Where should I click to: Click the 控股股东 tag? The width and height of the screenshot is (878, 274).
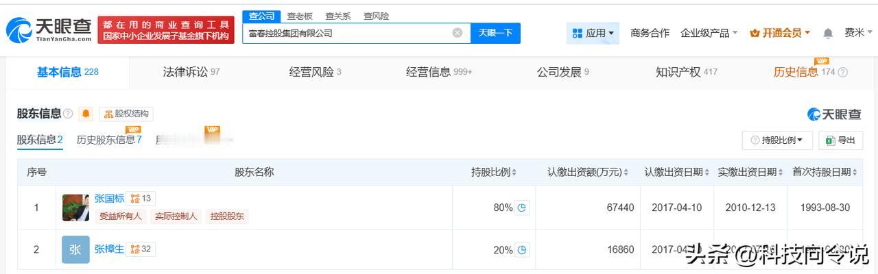coord(227,216)
